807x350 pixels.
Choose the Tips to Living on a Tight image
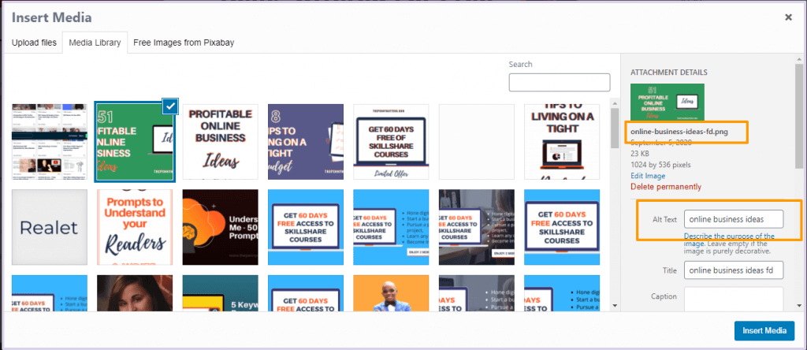562,142
